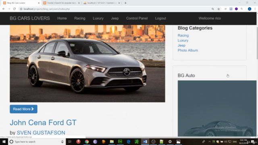Open Microsoft Edge from the taskbar
The image size is (258, 145).
[128, 141]
